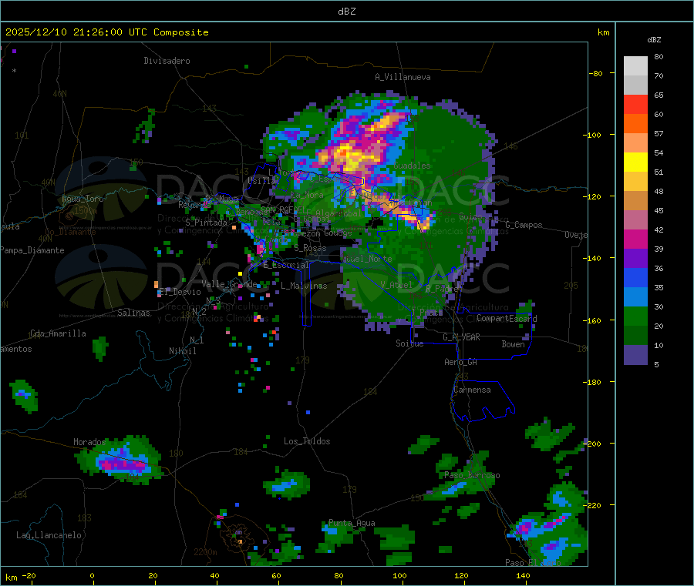The width and height of the screenshot is (694, 586).
Task: Click the '100' tick on the horizontal km axis
Action: point(399,575)
